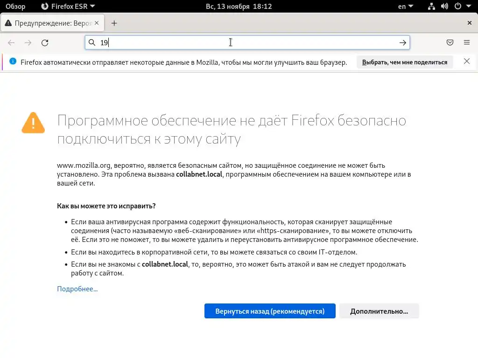Close the Firefox window with X
The image size is (478, 358).
click(x=470, y=23)
